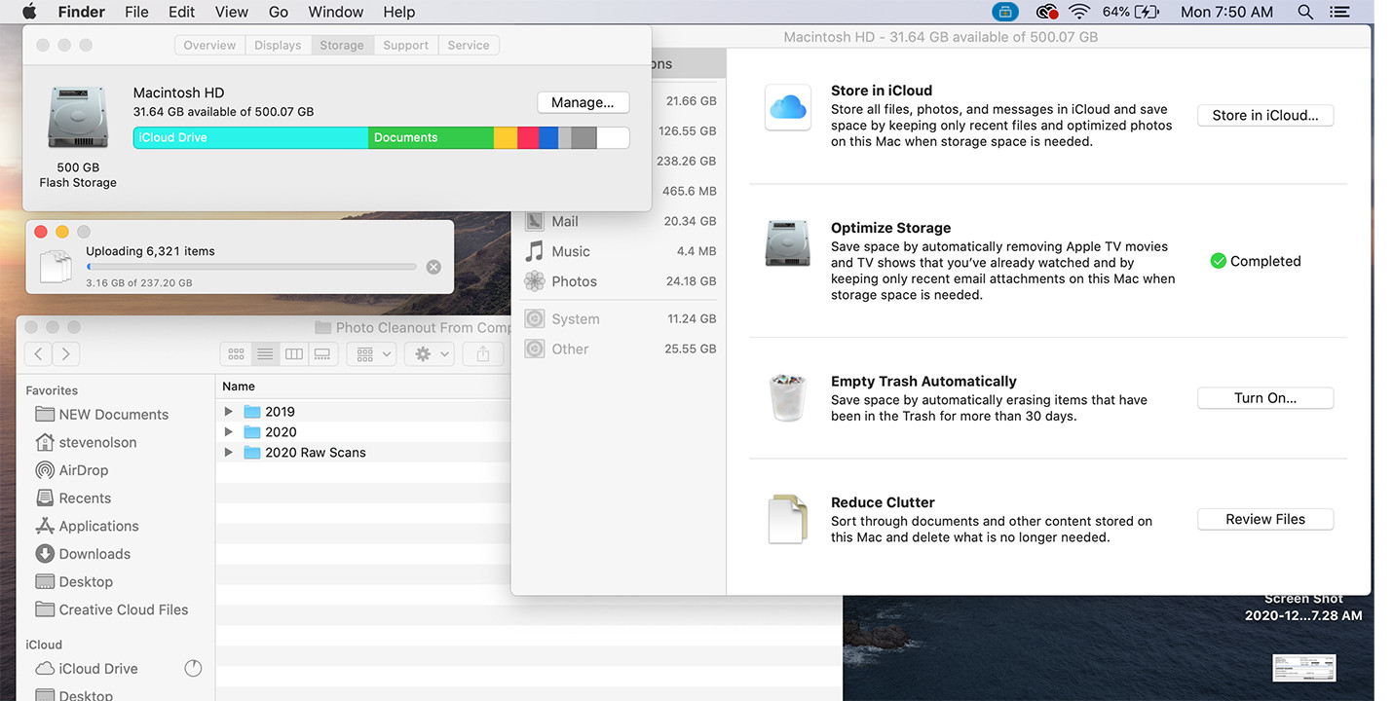Open Creative Cloud menu bar icon

pyautogui.click(x=1047, y=12)
